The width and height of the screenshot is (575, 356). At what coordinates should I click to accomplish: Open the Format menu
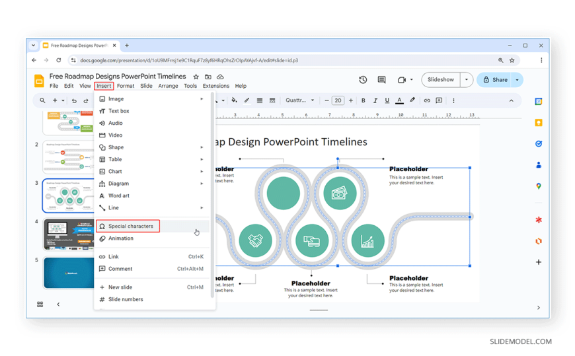126,86
